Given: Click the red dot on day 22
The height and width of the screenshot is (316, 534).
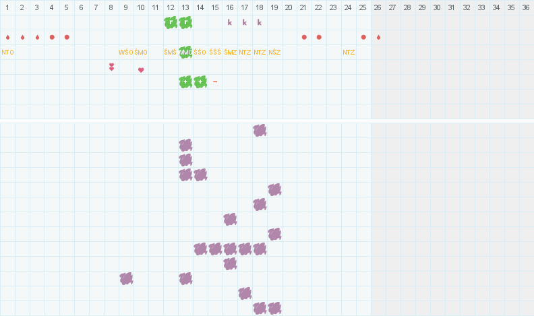Looking at the screenshot, I should [319, 37].
